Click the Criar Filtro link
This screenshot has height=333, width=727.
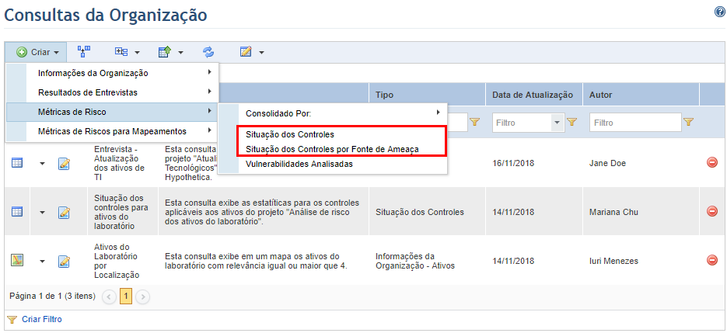(42, 319)
